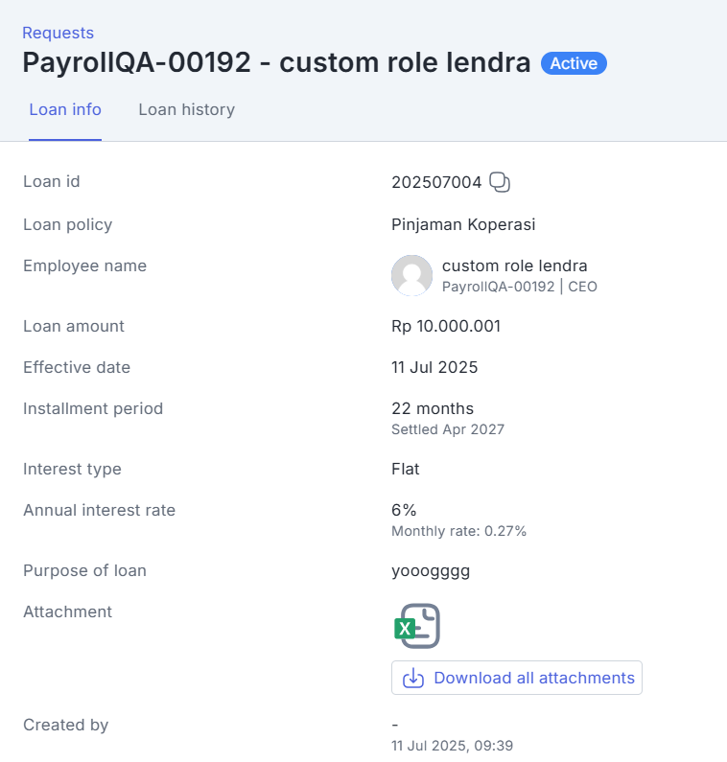Switch to the Loan history tab

(186, 109)
